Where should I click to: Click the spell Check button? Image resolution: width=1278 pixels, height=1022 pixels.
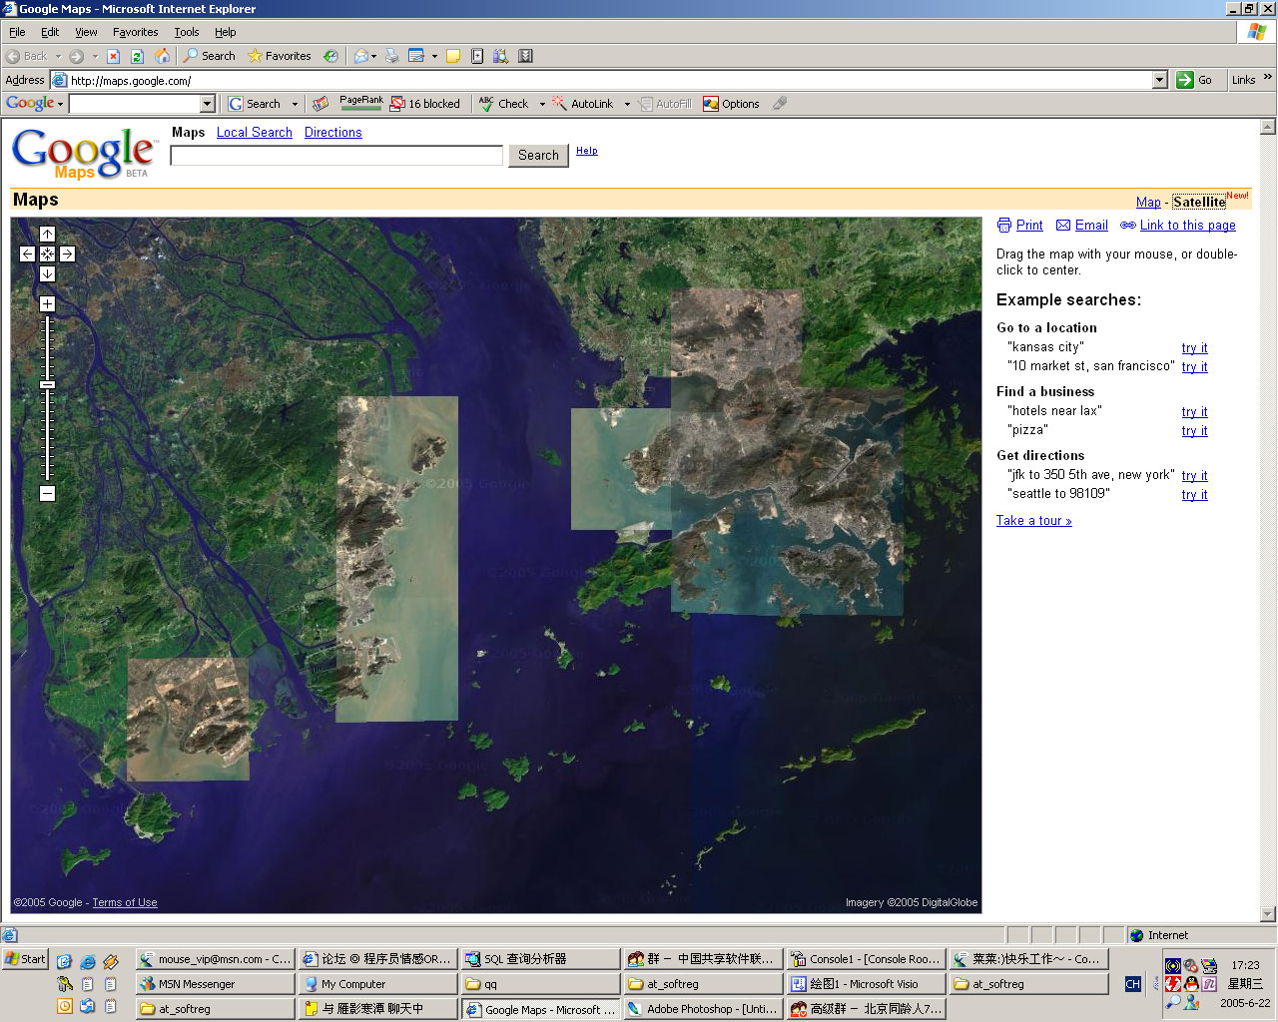coord(504,104)
